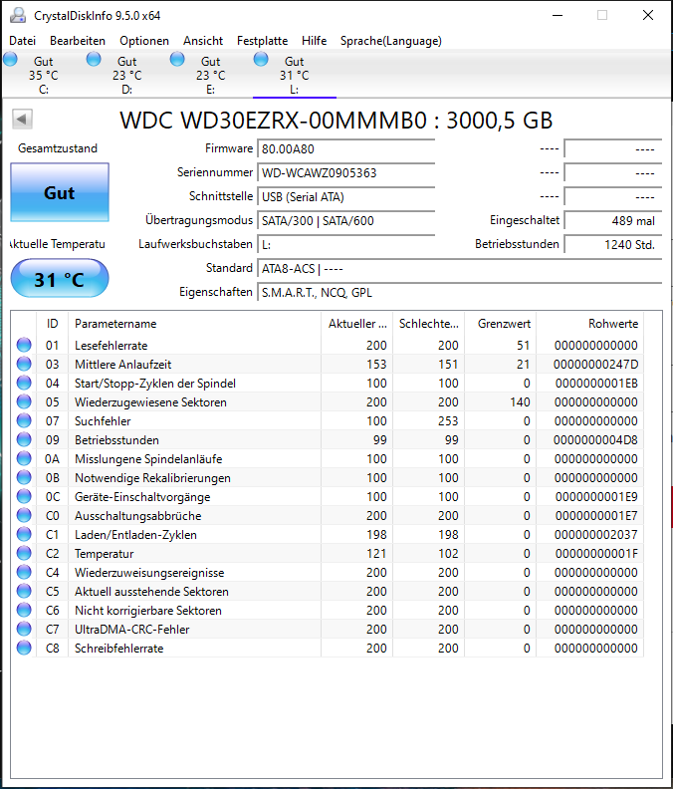Open the Ansicht menu
The height and width of the screenshot is (789, 673).
203,41
